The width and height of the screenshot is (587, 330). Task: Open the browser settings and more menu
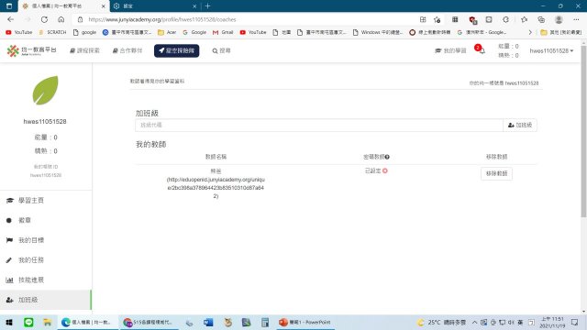pos(576,19)
